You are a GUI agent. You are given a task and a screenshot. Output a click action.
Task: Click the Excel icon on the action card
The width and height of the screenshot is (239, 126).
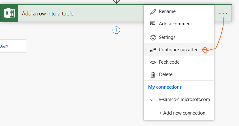(x=9, y=13)
